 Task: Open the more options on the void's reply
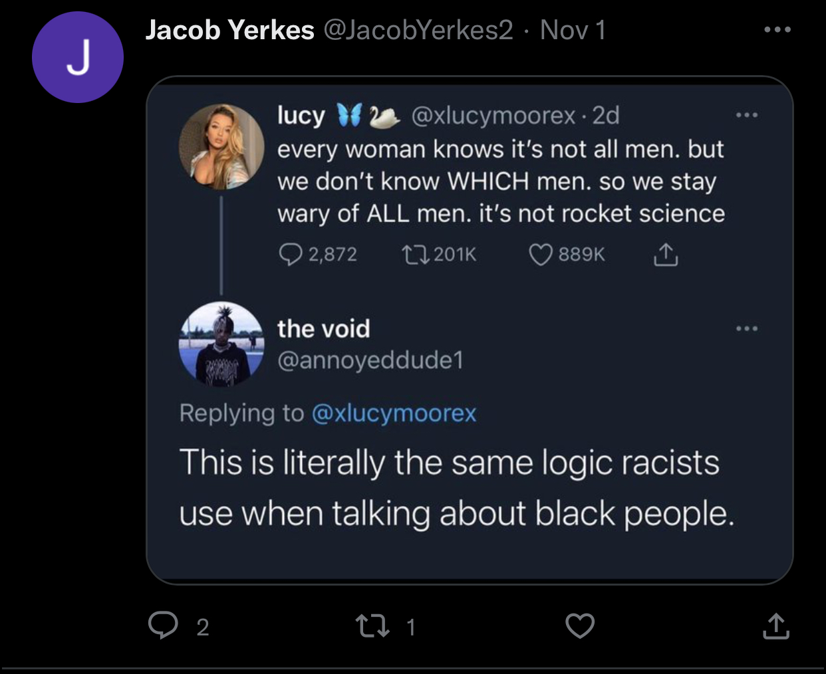747,328
